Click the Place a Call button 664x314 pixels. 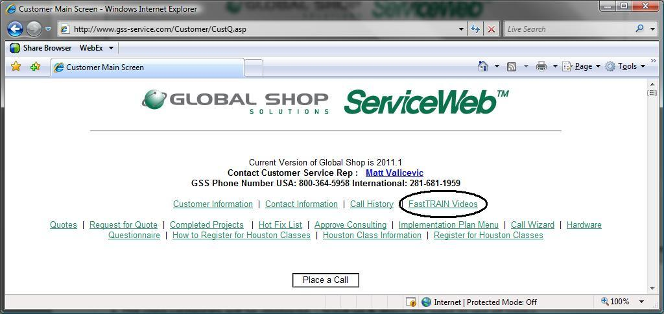click(326, 280)
